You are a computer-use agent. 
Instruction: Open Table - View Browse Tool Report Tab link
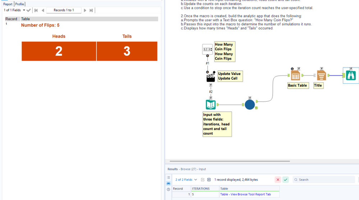click(x=245, y=194)
